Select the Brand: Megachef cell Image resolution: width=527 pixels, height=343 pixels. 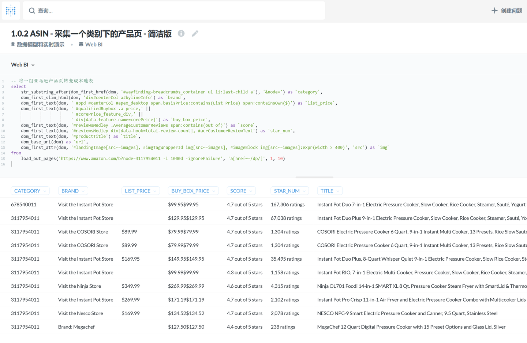click(76, 327)
